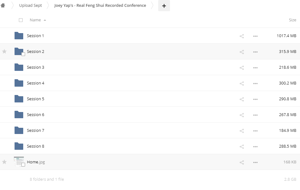Image resolution: width=300 pixels, height=190 pixels.
Task: Toggle the select all checkbox
Action: [x=21, y=20]
